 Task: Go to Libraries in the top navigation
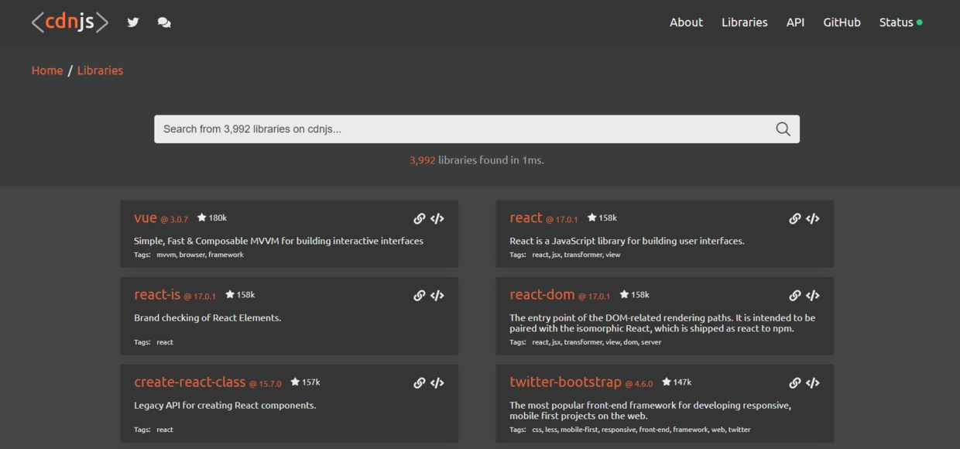(745, 22)
